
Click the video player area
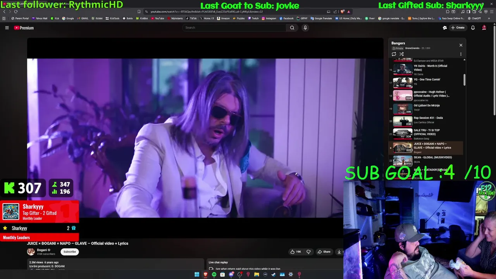pos(205,138)
